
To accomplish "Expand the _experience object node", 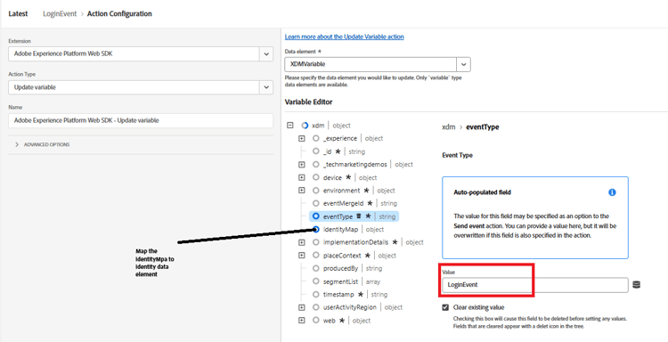I will click(x=302, y=138).
